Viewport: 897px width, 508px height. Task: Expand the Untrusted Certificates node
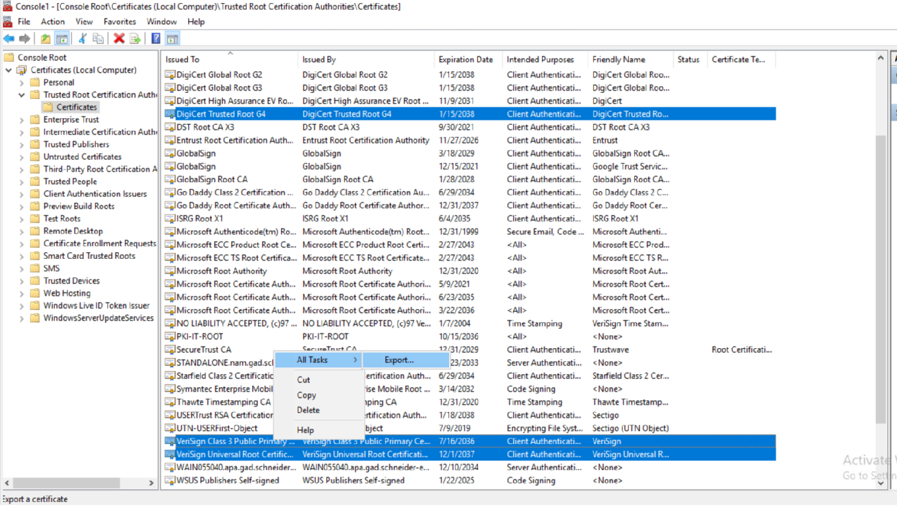[22, 157]
